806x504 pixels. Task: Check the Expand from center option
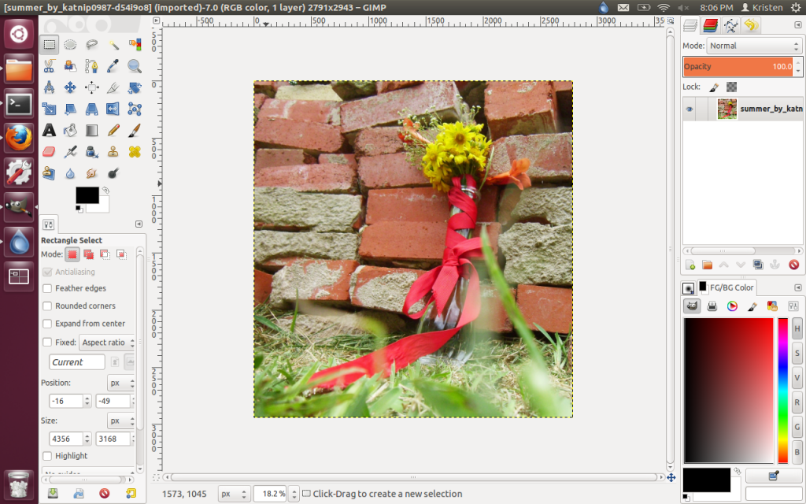(x=47, y=324)
